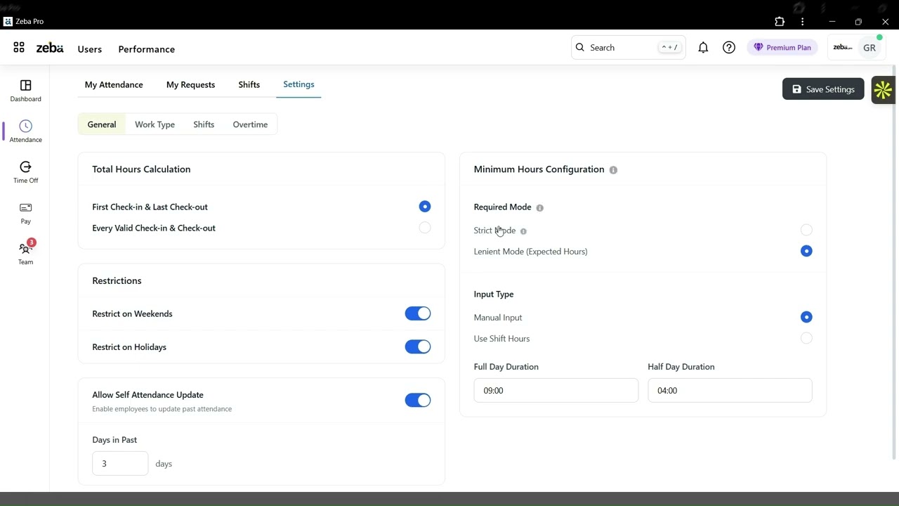The width and height of the screenshot is (899, 506).
Task: Select Every Valid Check-in & Check-out radio
Action: 425,228
